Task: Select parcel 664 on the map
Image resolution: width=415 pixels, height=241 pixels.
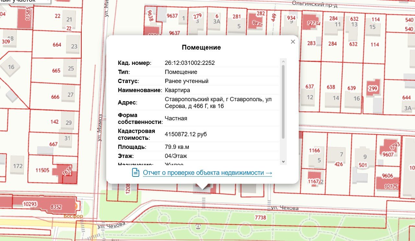Action: point(57,45)
